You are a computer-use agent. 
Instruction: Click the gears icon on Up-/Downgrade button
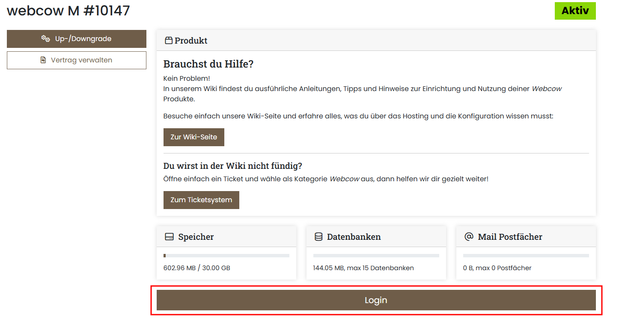(46, 38)
